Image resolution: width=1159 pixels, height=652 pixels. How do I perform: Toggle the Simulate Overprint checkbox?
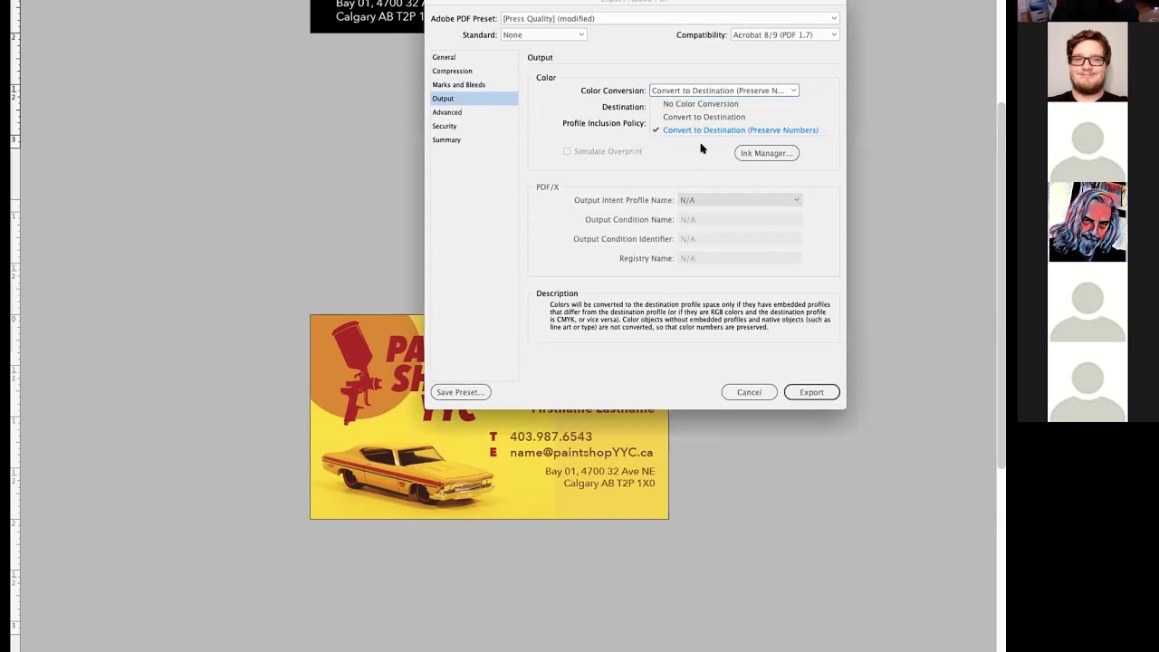[567, 151]
